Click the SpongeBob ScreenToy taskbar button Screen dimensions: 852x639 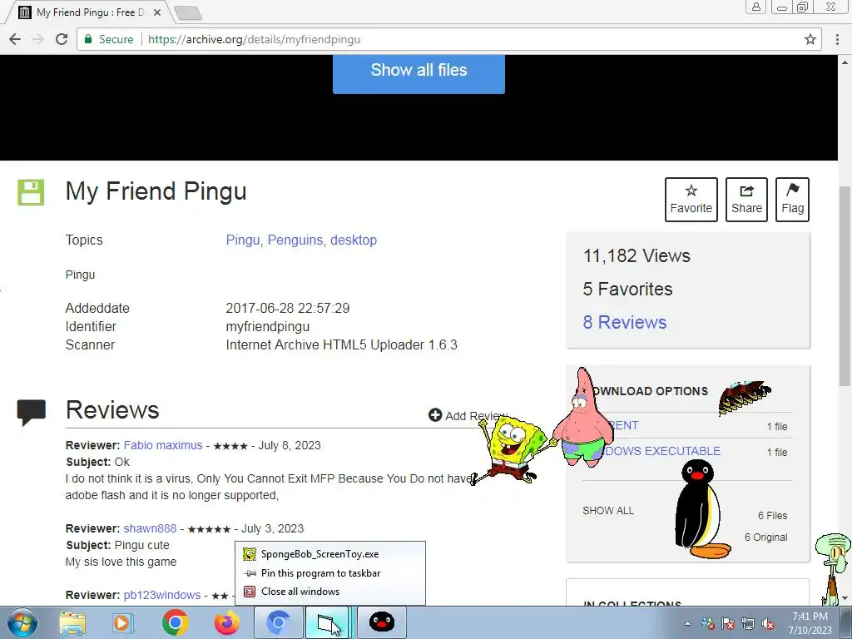329,622
